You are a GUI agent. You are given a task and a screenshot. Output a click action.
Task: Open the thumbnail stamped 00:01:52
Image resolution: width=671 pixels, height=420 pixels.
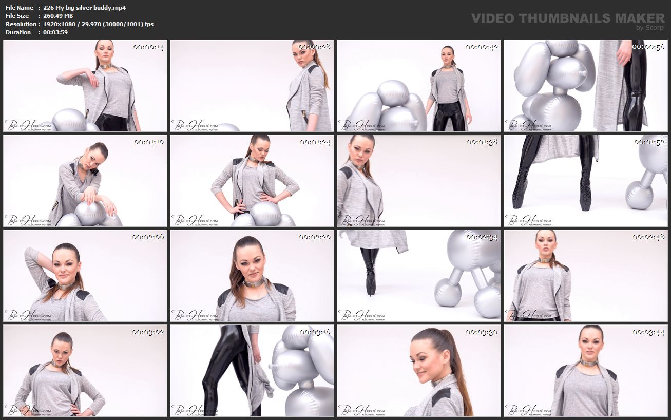(586, 181)
